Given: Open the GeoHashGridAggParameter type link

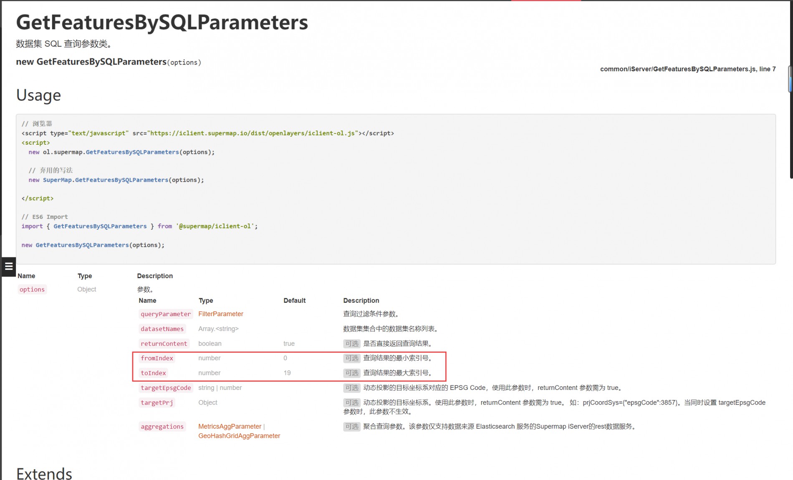Looking at the screenshot, I should 239,436.
